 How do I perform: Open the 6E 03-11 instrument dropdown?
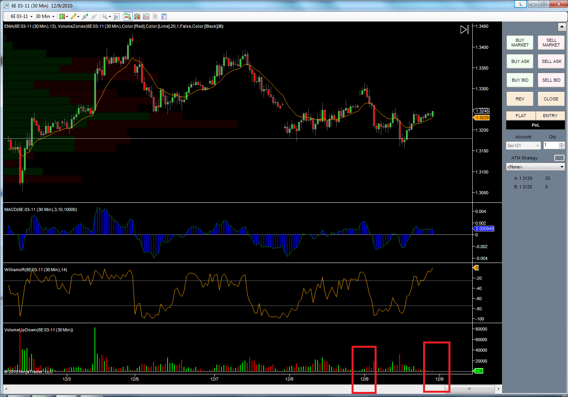pyautogui.click(x=21, y=16)
